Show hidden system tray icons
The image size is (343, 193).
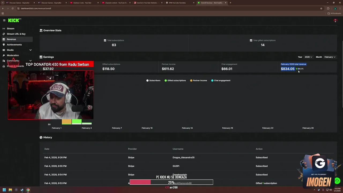315,190
